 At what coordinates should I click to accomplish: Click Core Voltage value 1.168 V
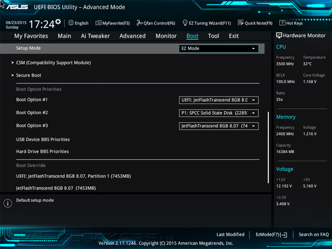[x=309, y=82]
